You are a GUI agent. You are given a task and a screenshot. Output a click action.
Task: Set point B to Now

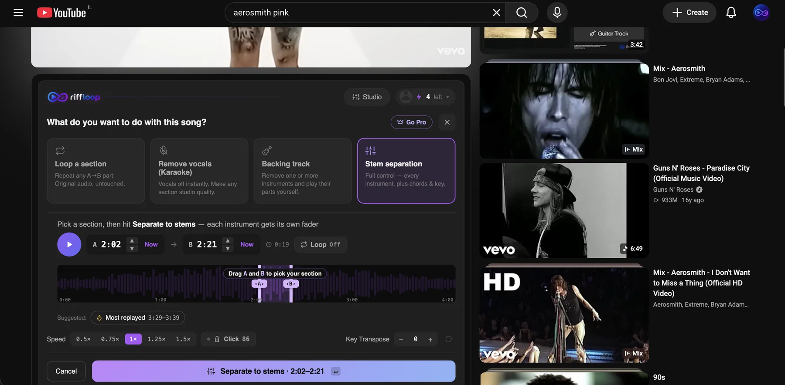coord(247,244)
